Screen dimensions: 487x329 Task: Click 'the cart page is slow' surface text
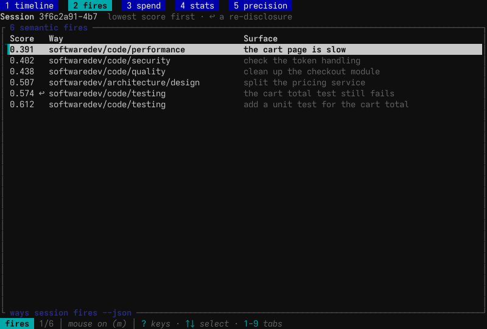tap(295, 49)
